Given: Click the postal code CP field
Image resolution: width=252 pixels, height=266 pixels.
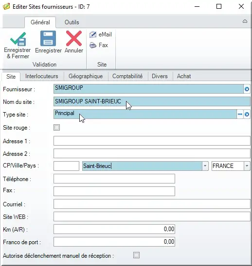Looking at the screenshot, I should pyautogui.click(x=66, y=166).
